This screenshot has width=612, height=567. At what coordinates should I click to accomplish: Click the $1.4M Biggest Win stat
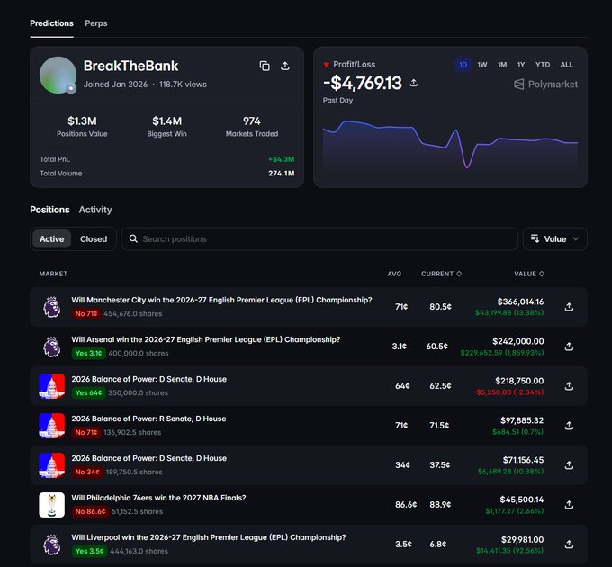pyautogui.click(x=167, y=127)
